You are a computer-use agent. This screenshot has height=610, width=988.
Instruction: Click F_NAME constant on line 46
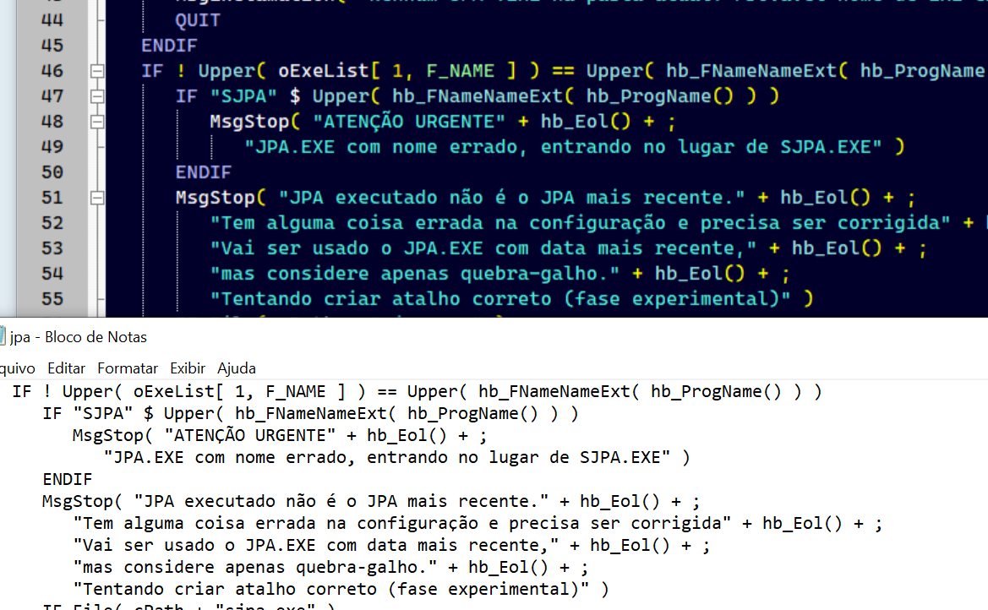pyautogui.click(x=460, y=71)
